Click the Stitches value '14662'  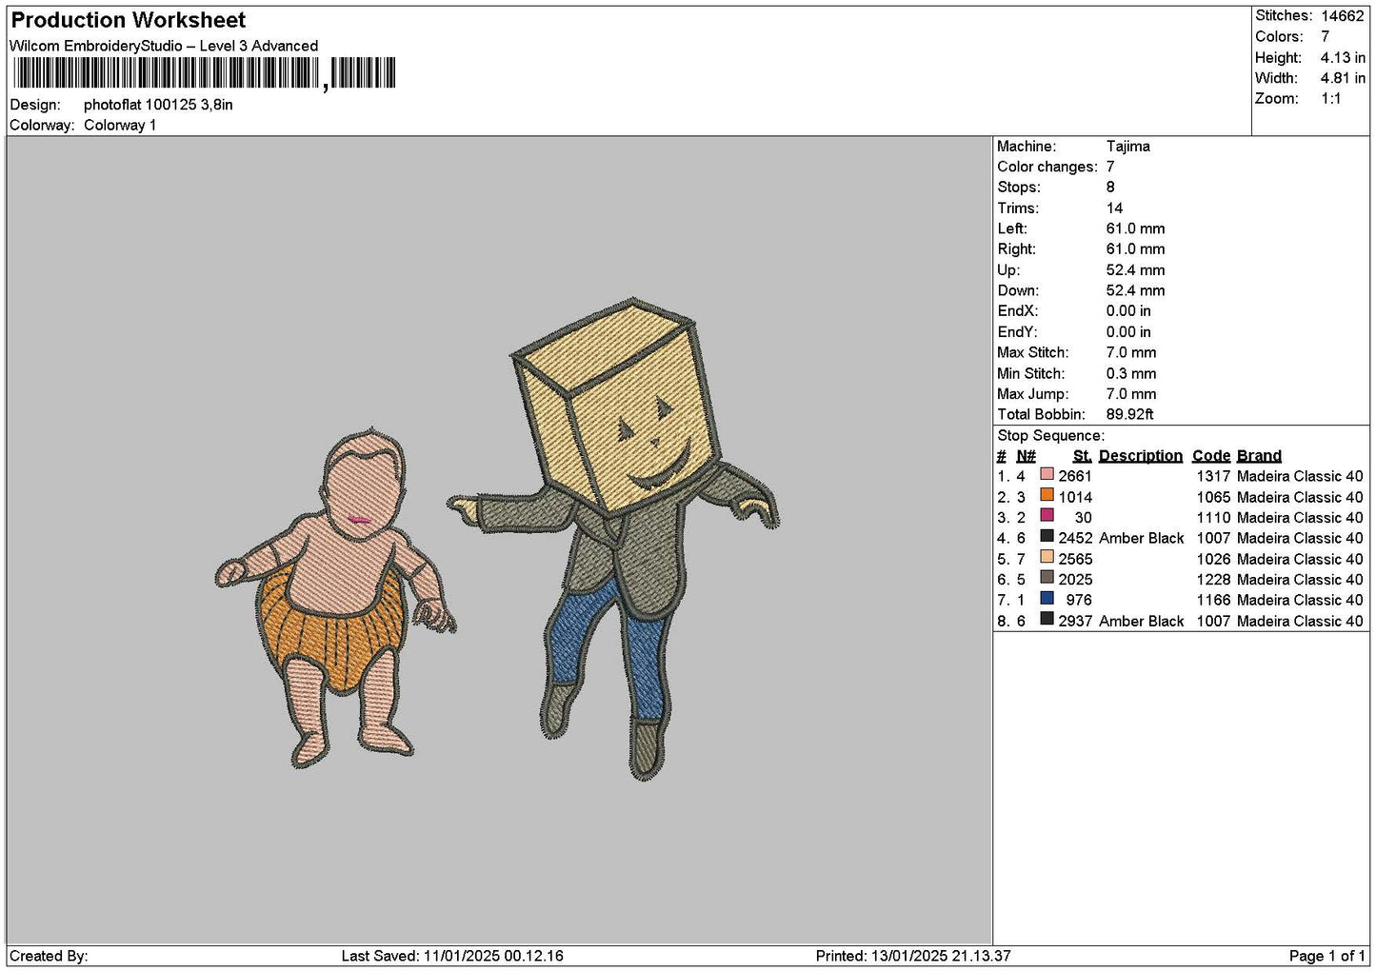(x=1342, y=16)
